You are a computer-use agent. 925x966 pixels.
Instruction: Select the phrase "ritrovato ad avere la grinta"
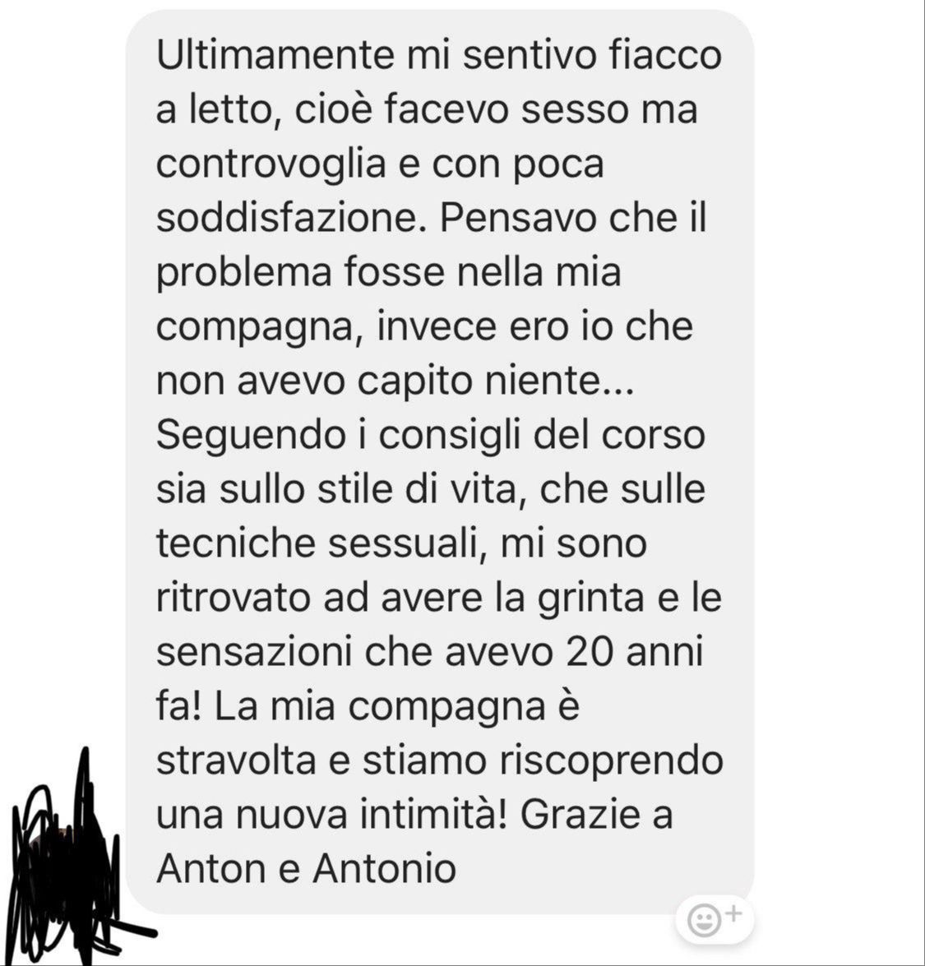[400, 598]
